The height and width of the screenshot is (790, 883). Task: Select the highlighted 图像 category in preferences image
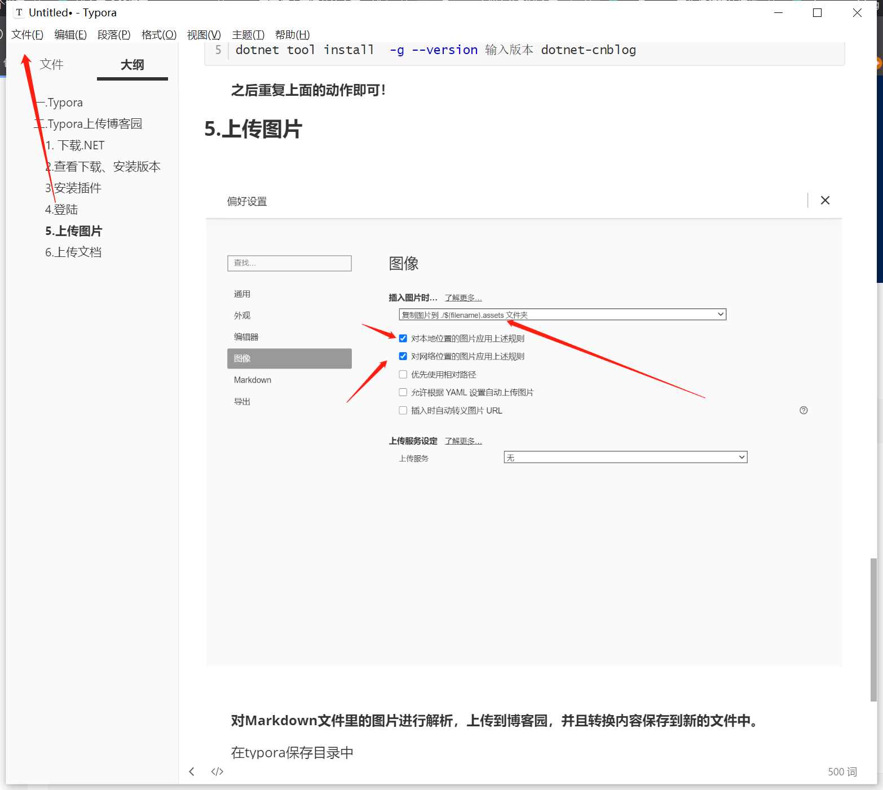tap(289, 358)
